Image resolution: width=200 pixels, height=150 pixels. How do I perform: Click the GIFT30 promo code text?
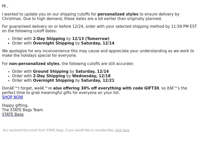click(x=151, y=88)
